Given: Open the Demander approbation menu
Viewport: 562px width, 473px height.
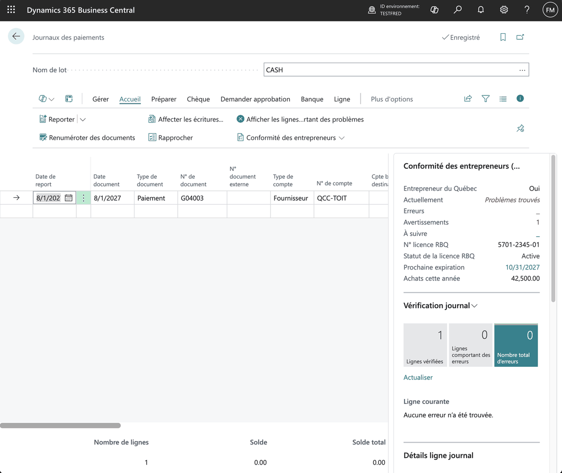Looking at the screenshot, I should coord(255,99).
